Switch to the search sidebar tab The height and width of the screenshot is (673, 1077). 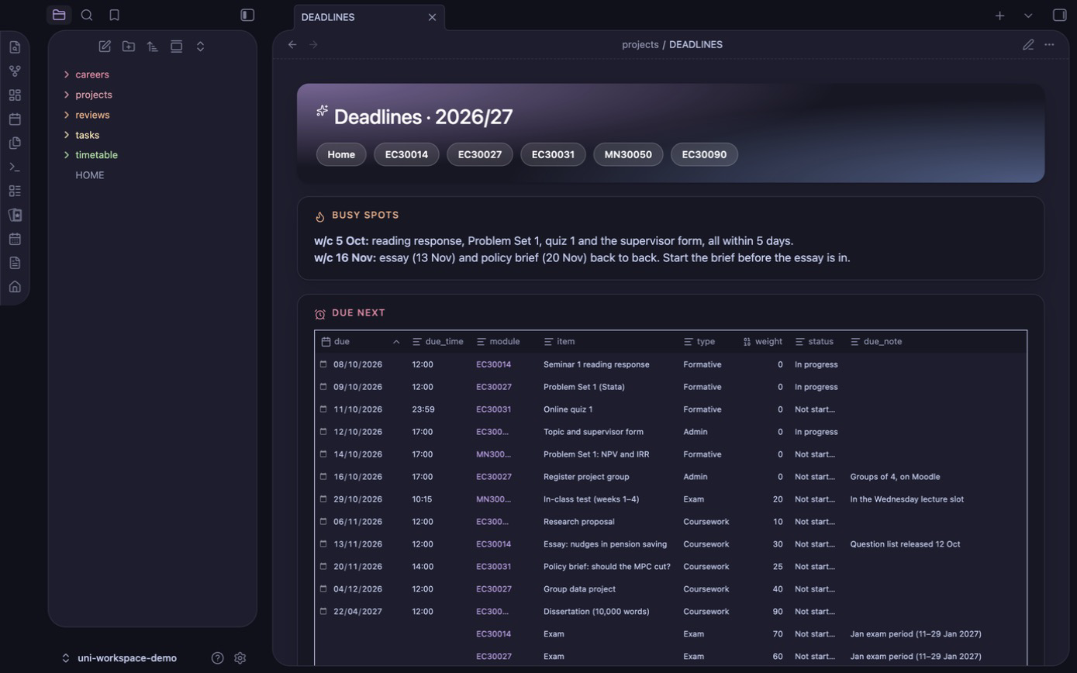pyautogui.click(x=87, y=15)
